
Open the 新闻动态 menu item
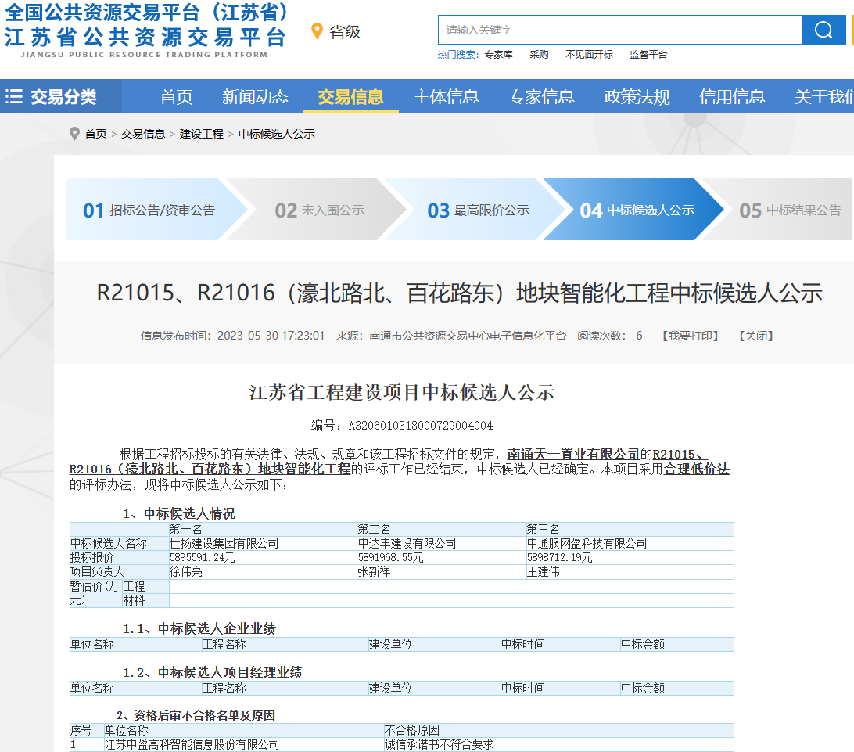tap(256, 95)
